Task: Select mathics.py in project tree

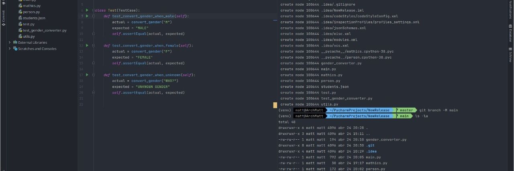Action: (x=32, y=6)
